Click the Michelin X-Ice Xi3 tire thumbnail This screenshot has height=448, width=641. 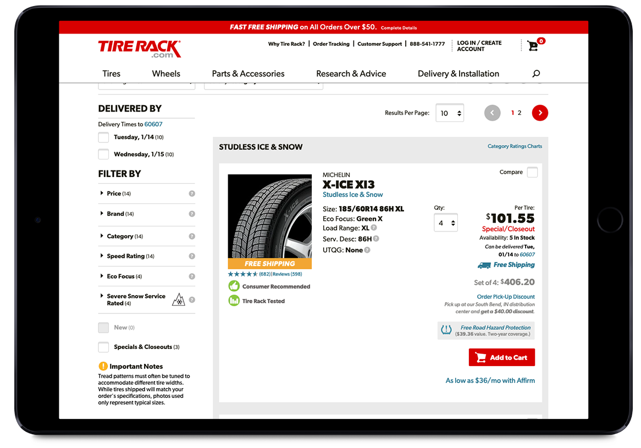270,216
